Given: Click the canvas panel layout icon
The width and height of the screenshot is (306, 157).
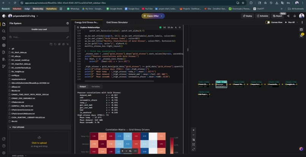Looking at the screenshot, I should tap(301, 30).
